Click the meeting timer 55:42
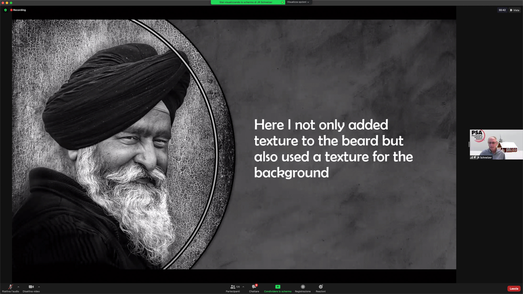This screenshot has width=523, height=294. 502,10
